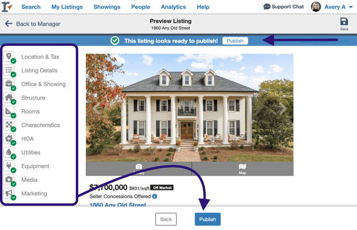The image size is (357, 230).
Task: Open the Analytics menu
Action: coord(173,7)
